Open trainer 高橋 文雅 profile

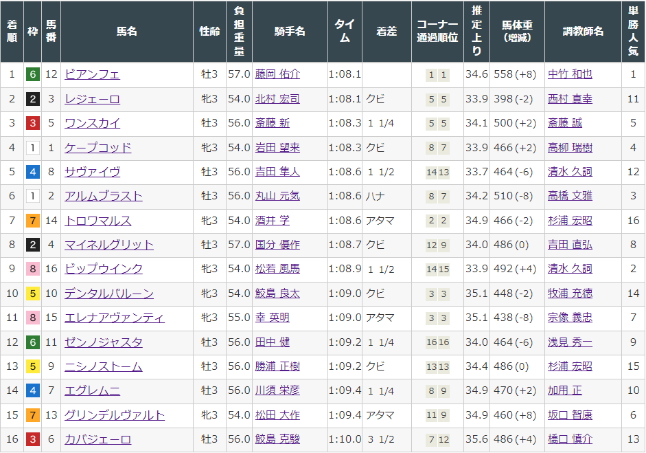click(570, 196)
